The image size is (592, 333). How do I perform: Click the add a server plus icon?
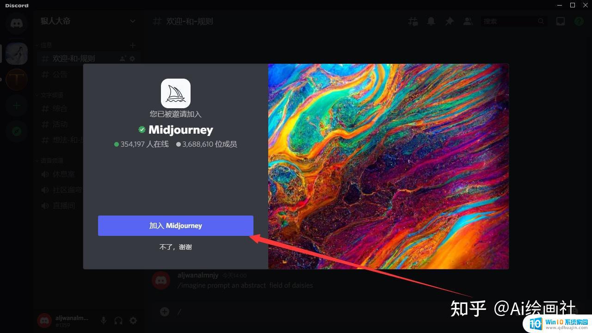(17, 106)
